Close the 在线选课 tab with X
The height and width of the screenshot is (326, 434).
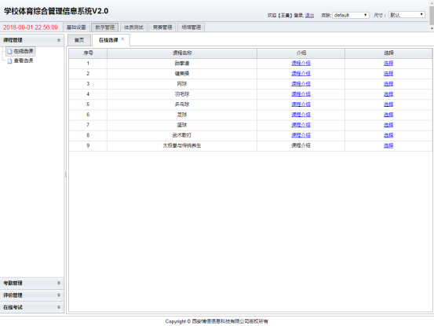coord(122,39)
